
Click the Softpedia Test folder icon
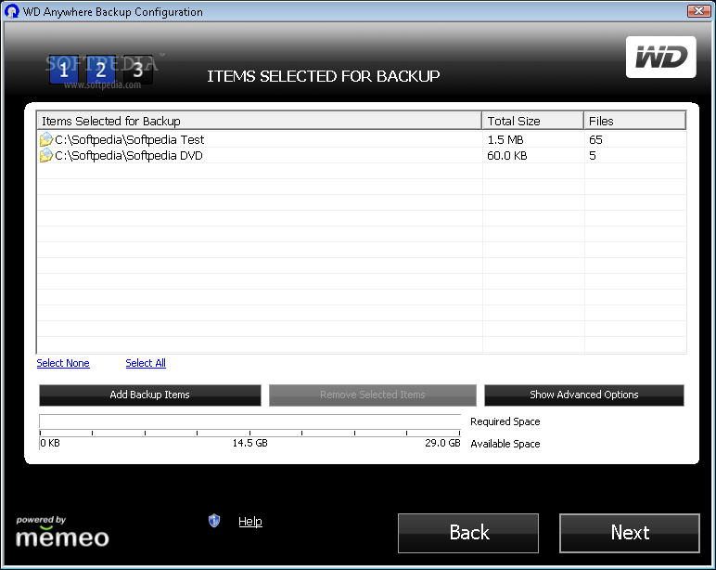tap(46, 139)
